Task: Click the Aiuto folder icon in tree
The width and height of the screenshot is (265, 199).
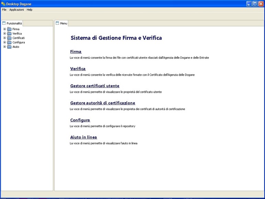Action: coord(10,47)
